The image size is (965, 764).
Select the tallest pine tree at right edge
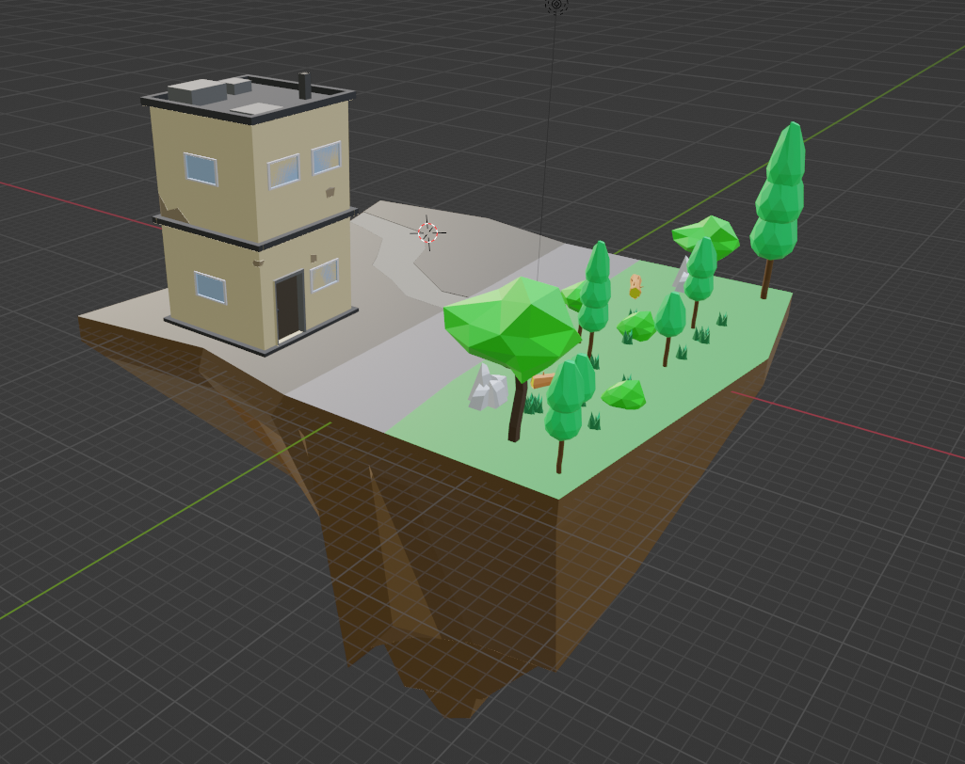[779, 193]
